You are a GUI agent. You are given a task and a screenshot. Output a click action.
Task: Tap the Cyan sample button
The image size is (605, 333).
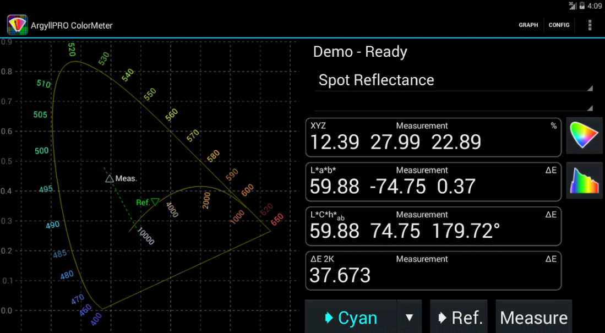pos(351,318)
